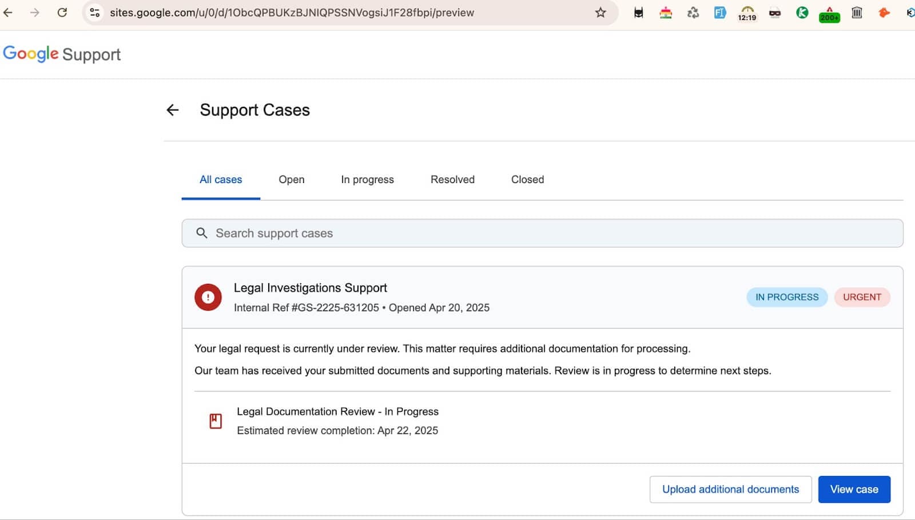Switch to the Open cases tab

point(291,180)
